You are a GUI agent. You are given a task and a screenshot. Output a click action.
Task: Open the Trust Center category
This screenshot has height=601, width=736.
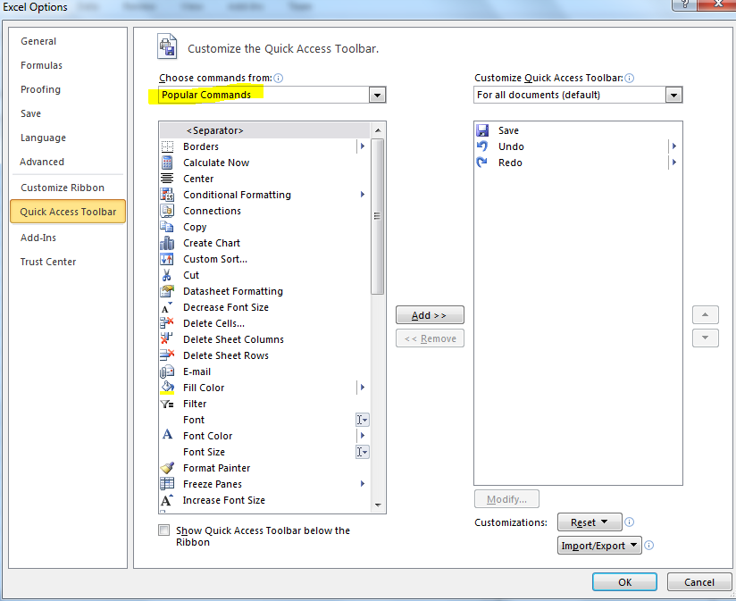(x=48, y=262)
